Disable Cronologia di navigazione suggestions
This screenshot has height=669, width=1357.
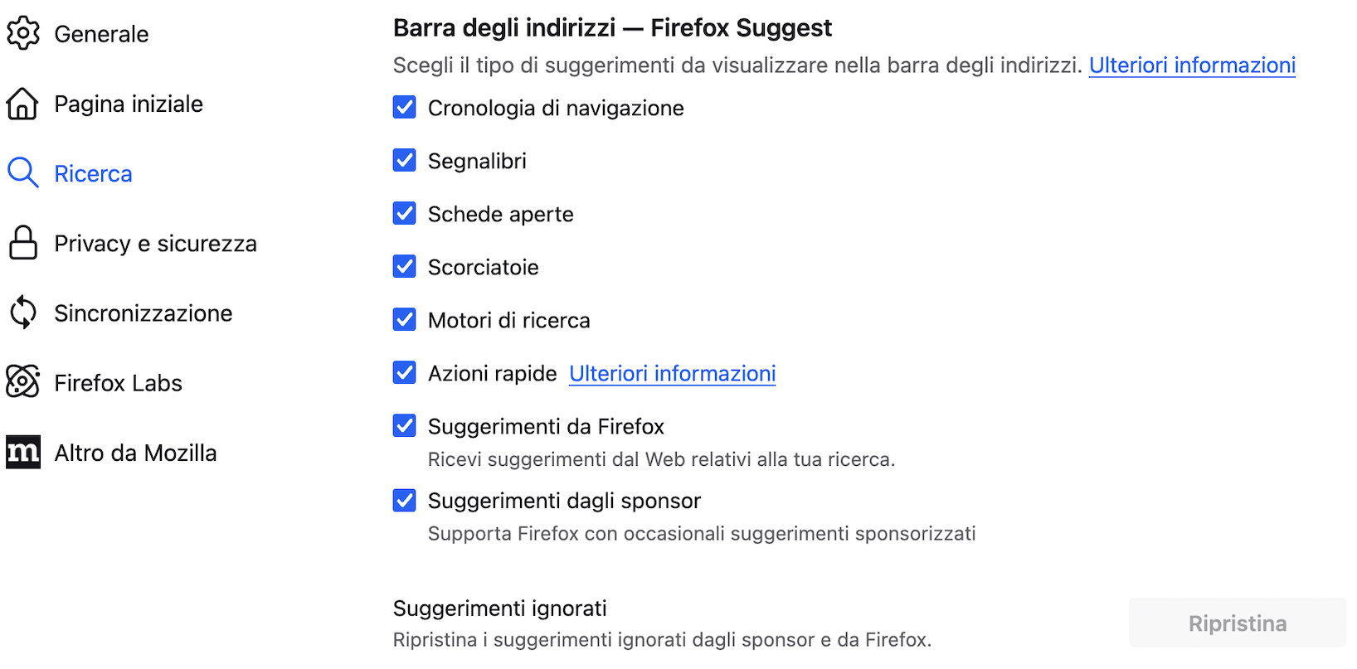pos(404,107)
